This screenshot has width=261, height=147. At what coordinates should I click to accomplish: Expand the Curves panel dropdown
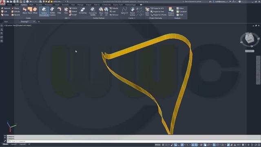coord(132,18)
